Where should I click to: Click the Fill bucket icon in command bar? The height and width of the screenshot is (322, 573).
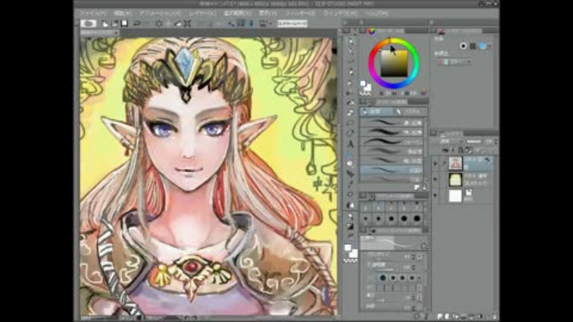point(178,24)
